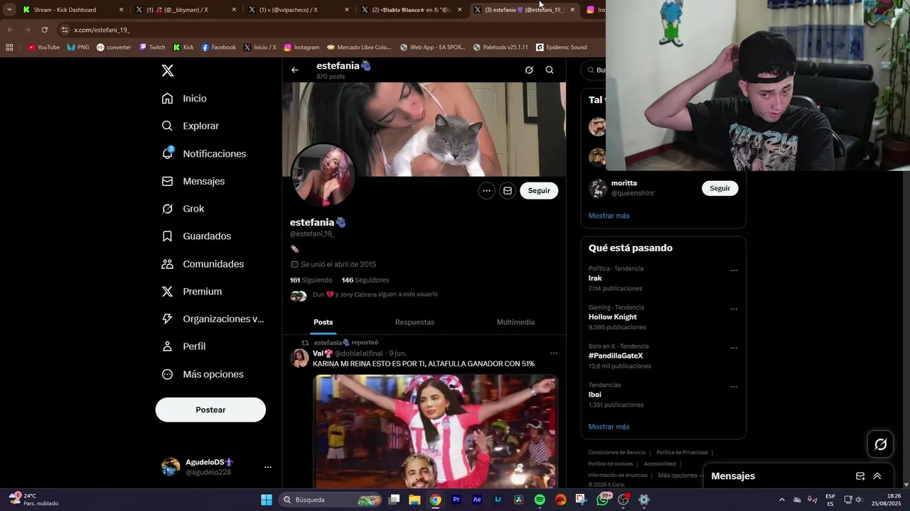Screen dimensions: 910x511
Task: Open account menu dots next to AgudeloDS
Action: [268, 467]
